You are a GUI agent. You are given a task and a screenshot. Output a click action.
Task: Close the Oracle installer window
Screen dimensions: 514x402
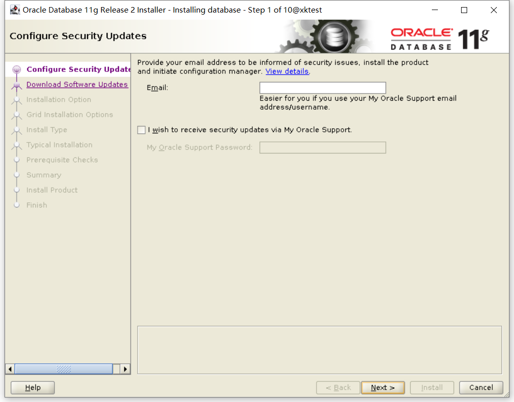point(494,10)
